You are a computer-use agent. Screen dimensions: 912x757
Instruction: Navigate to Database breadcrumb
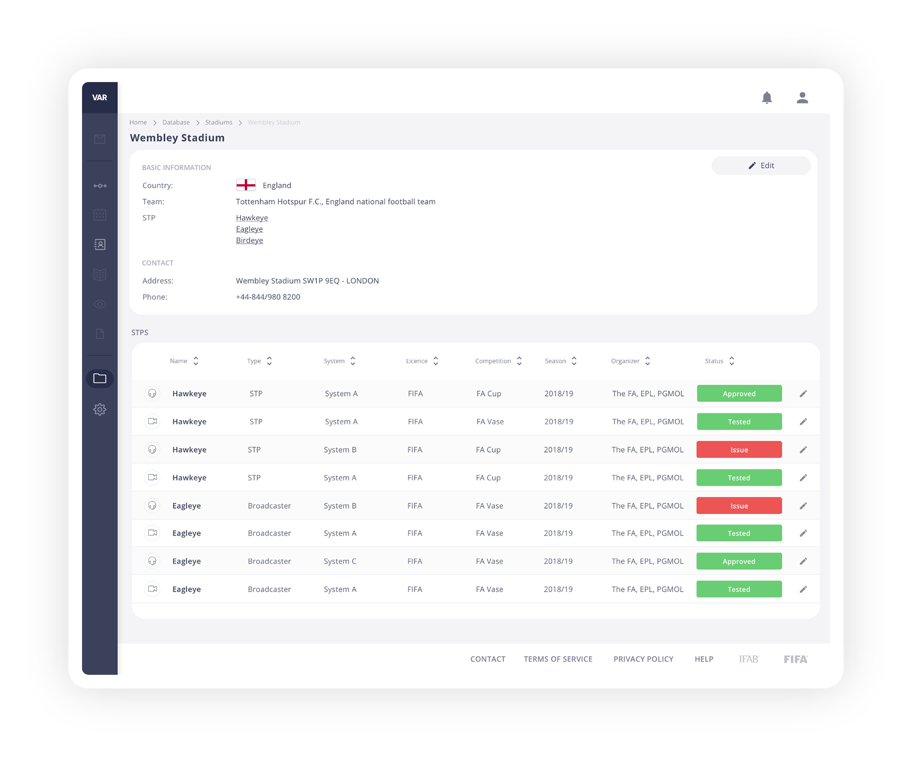click(176, 123)
